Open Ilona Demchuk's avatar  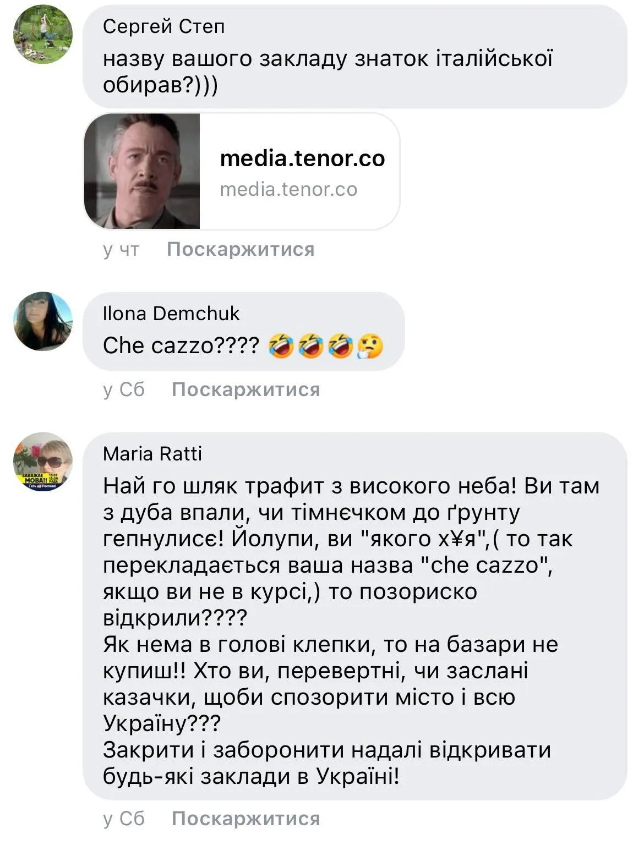click(x=42, y=321)
